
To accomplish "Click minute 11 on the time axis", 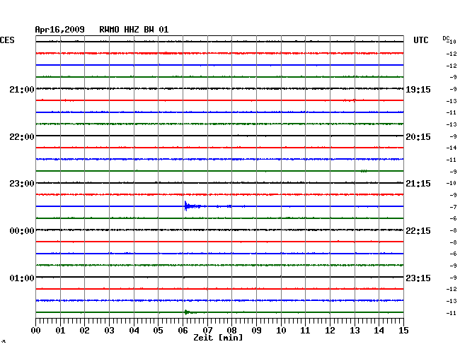I will click(305, 331).
